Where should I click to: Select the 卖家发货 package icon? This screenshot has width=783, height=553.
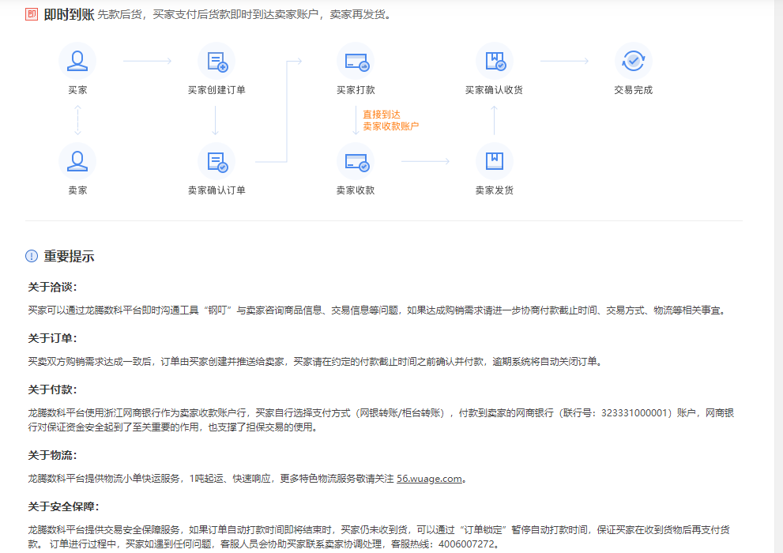pos(495,161)
